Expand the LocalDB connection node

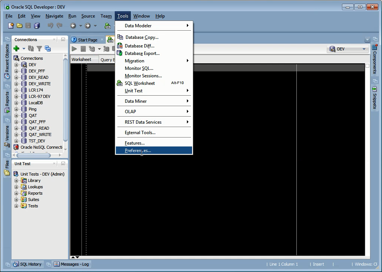click(16, 103)
